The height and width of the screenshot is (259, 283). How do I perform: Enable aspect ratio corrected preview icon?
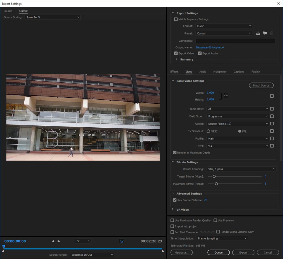121,241
